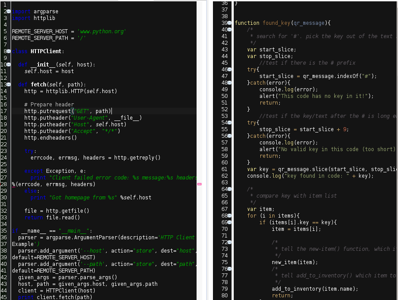This screenshot has height=300, width=398.
Task: Click line number 63 in right gutter
Action: pyautogui.click(x=224, y=183)
